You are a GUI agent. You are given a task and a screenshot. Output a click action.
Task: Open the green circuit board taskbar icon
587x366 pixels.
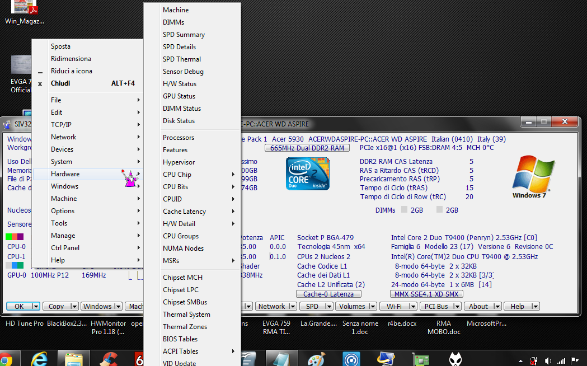tap(421, 359)
